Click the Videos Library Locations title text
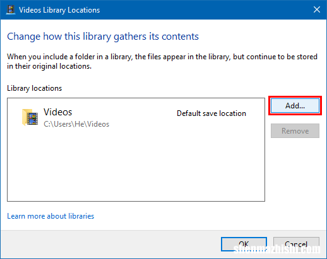This screenshot has height=259, width=327. [x=59, y=10]
